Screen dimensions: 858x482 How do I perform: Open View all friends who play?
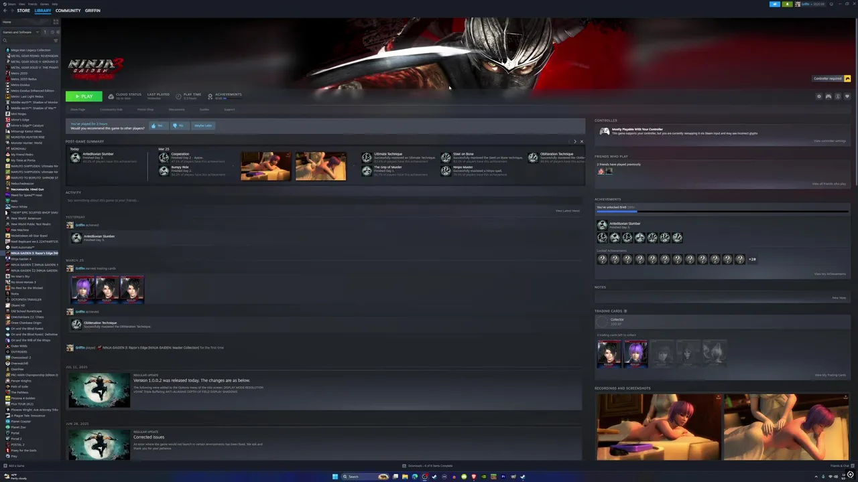pyautogui.click(x=829, y=184)
